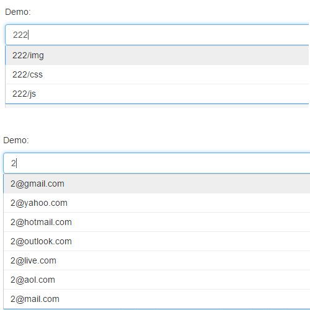The width and height of the screenshot is (310, 310).
Task: Click empty area right of 2@gmail.com entry
Action: coord(186,184)
